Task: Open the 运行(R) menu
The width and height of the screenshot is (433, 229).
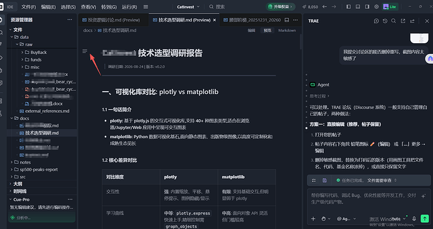Action: 129,7
